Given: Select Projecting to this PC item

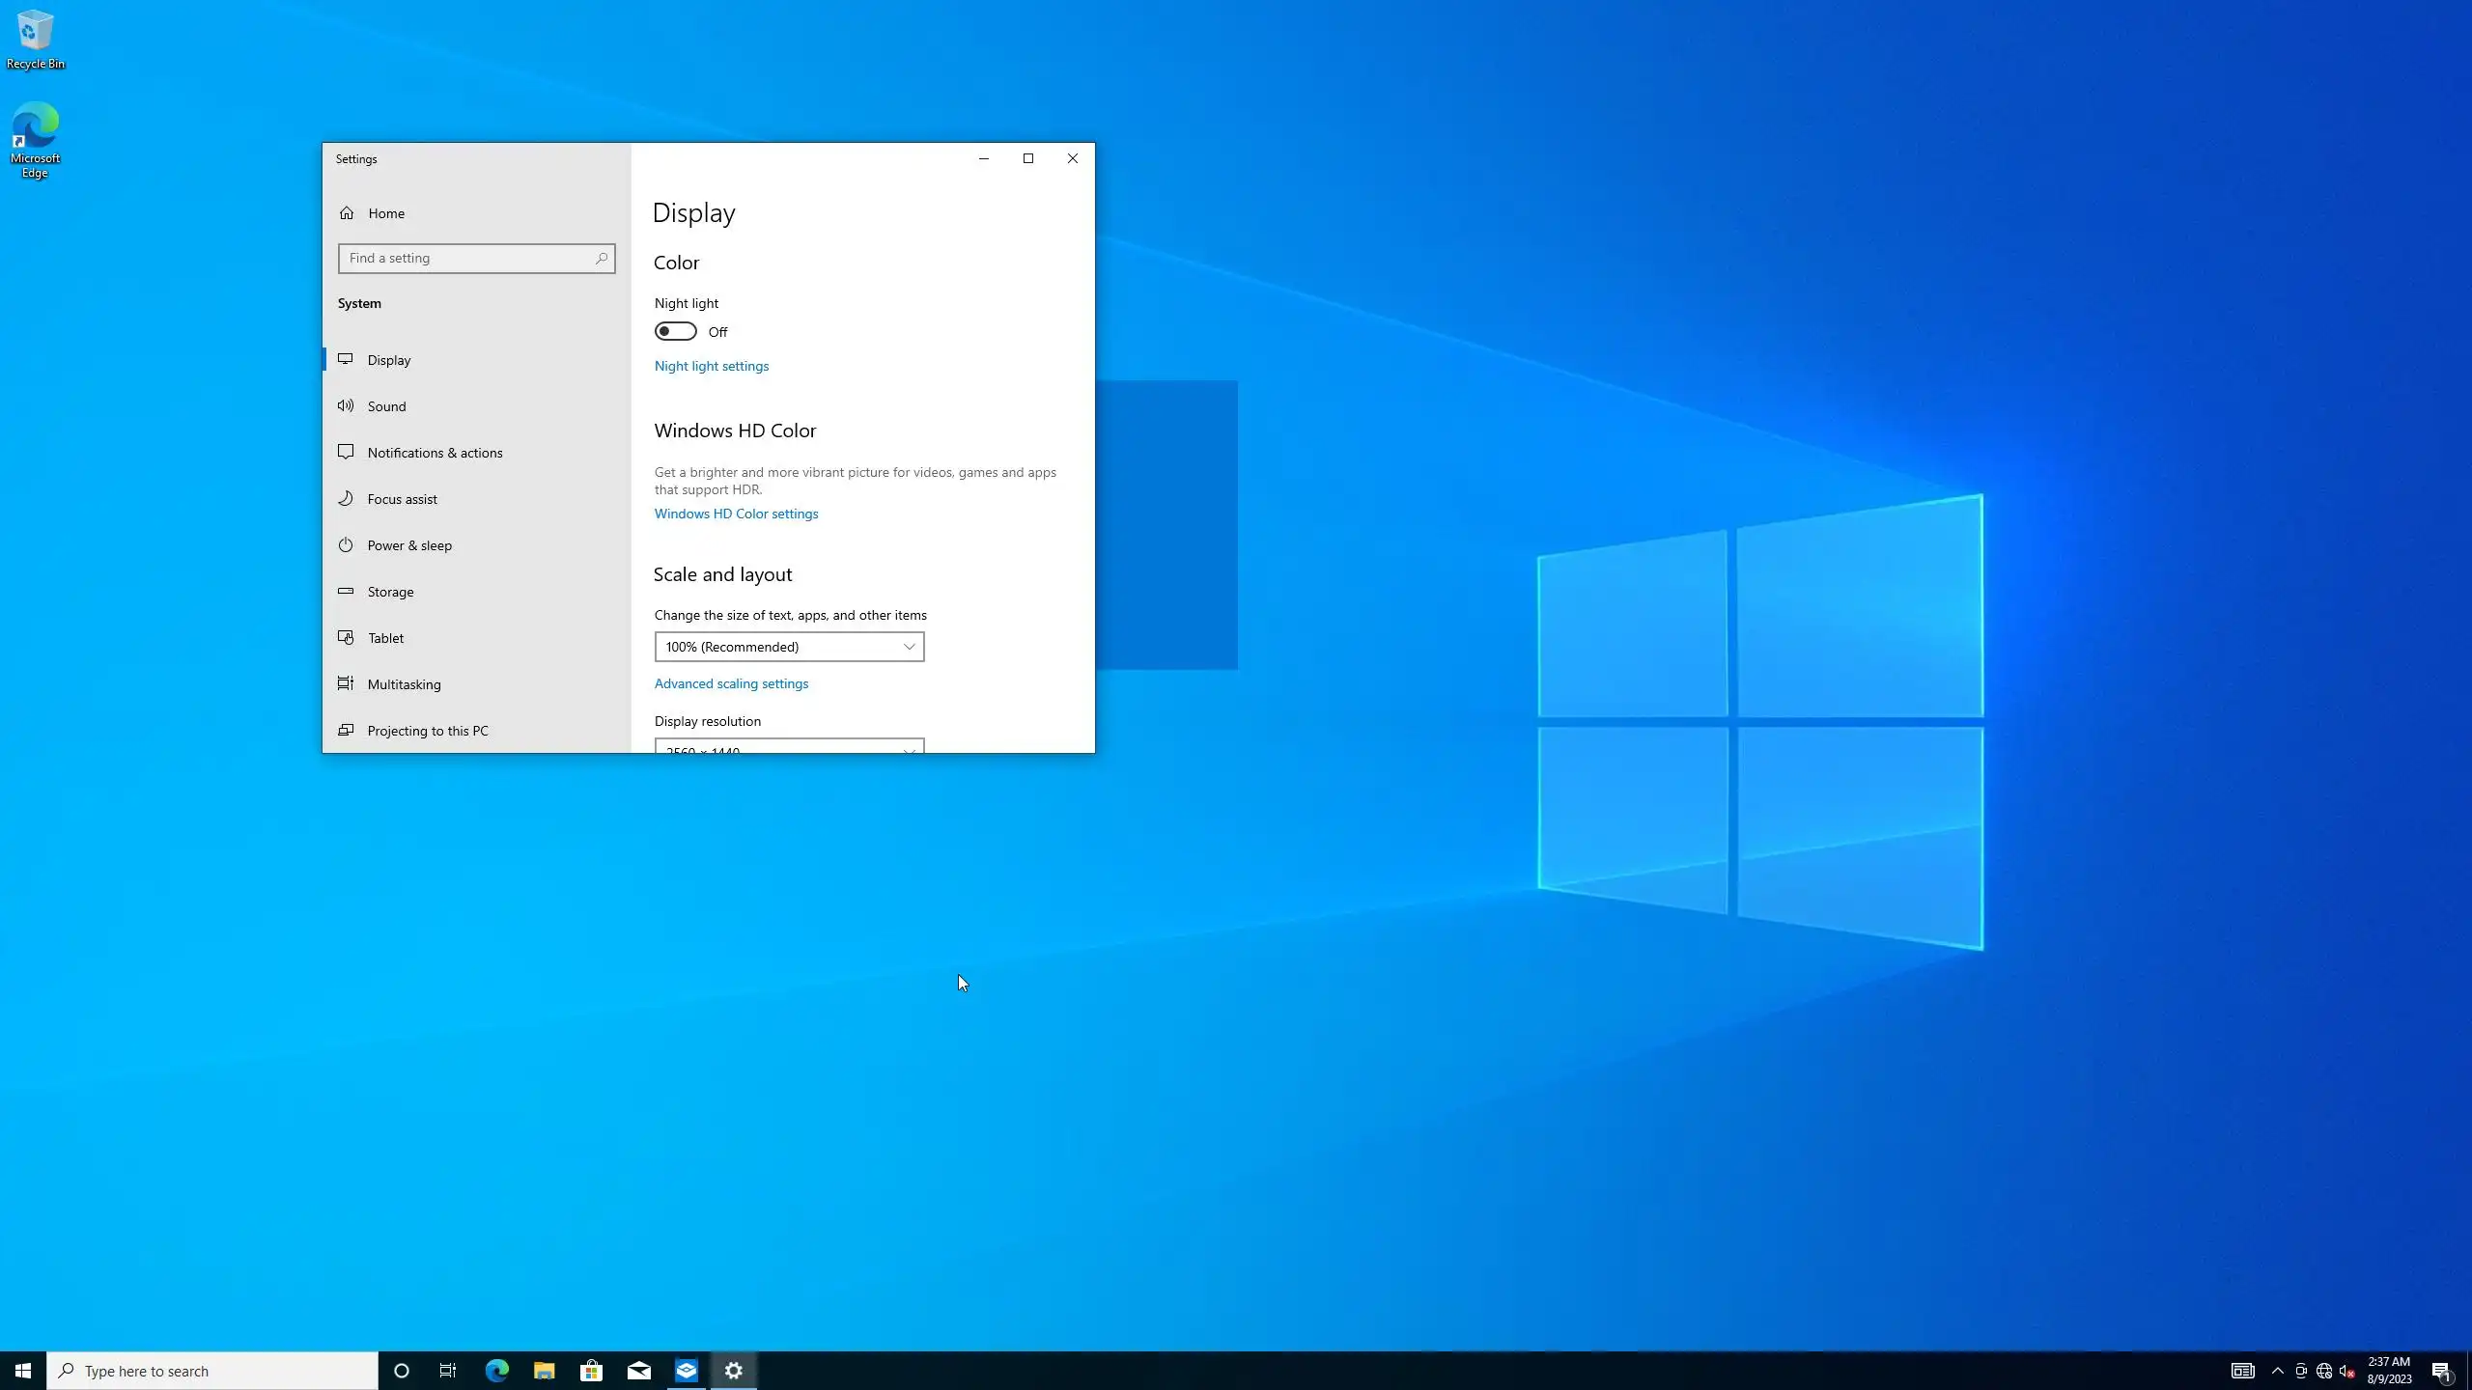Looking at the screenshot, I should point(427,731).
